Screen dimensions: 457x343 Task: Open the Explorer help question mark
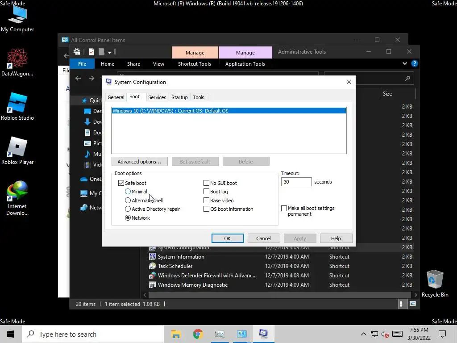click(x=414, y=63)
